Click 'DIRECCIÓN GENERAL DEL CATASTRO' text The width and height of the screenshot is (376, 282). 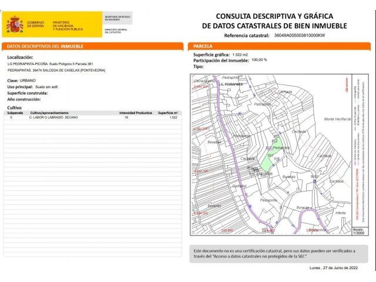click(x=116, y=31)
